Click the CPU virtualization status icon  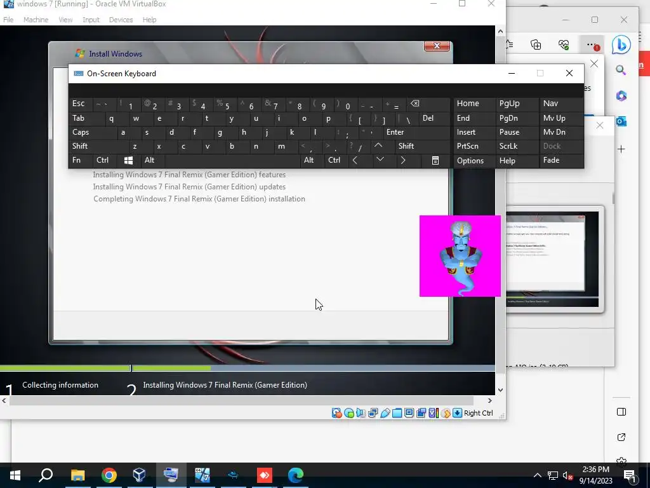tap(433, 413)
